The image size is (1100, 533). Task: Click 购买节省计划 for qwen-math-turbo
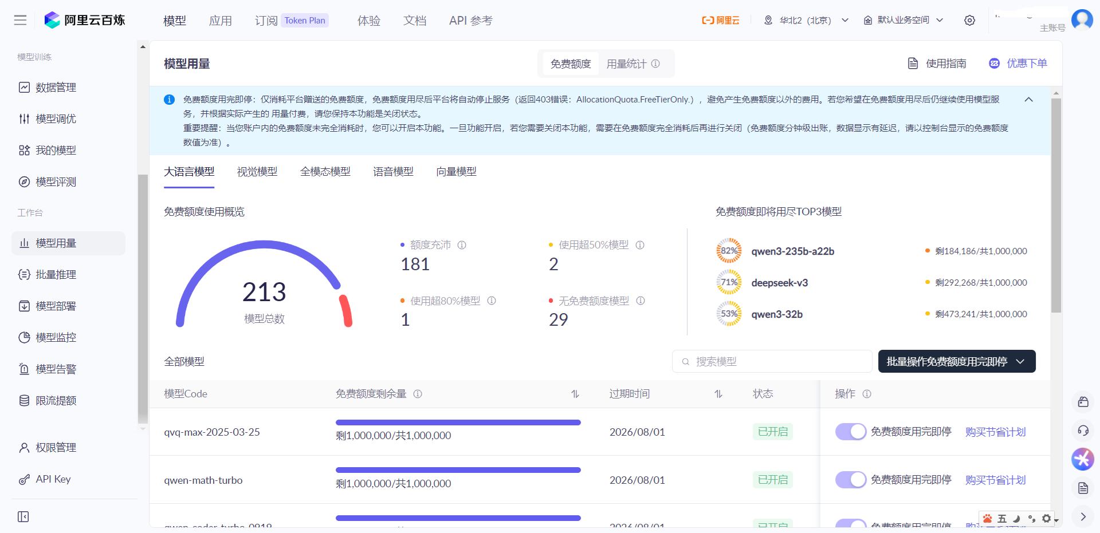pyautogui.click(x=996, y=480)
